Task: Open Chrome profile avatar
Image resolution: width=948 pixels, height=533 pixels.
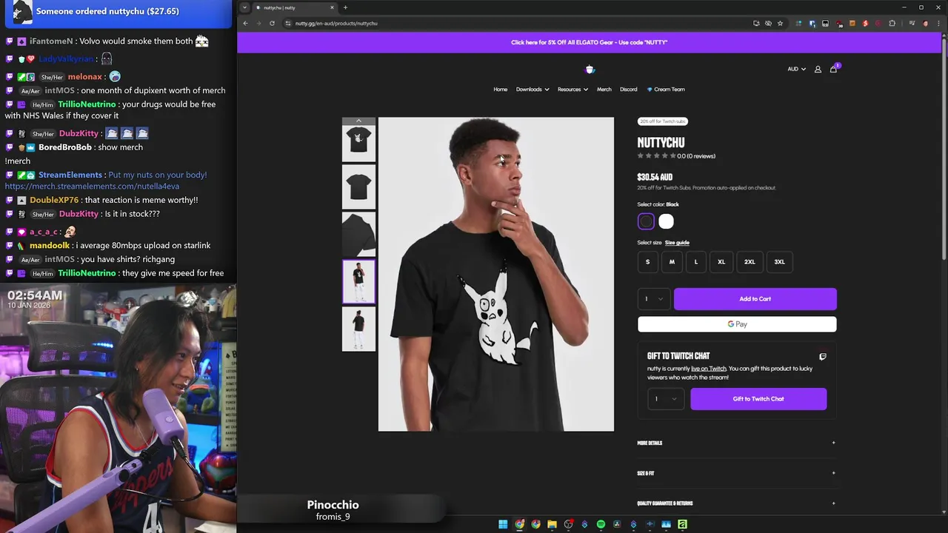Action: 925,23
